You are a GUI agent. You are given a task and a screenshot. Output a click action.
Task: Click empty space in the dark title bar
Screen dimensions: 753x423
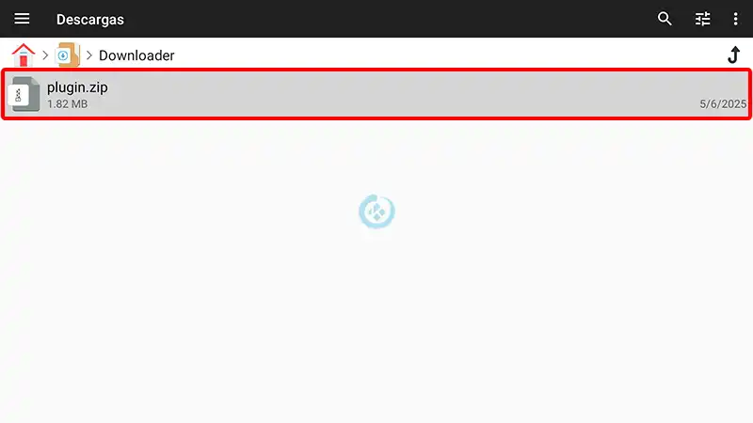[x=384, y=19]
